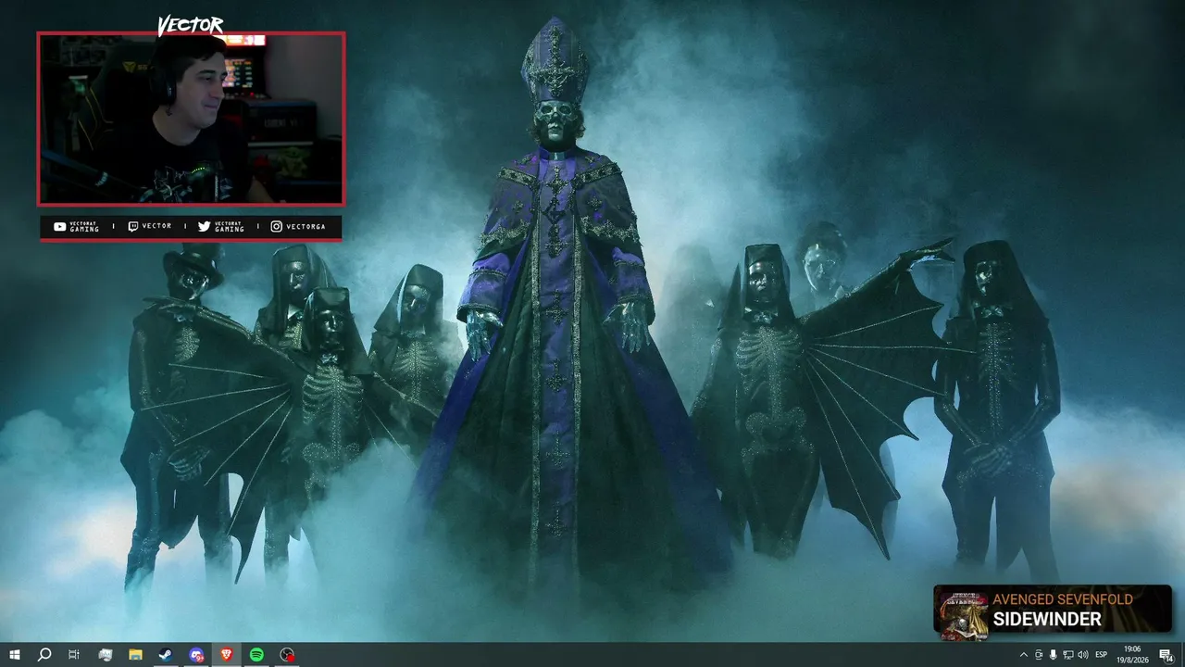Click the Twitch VECTOR label
The height and width of the screenshot is (667, 1185).
click(150, 227)
